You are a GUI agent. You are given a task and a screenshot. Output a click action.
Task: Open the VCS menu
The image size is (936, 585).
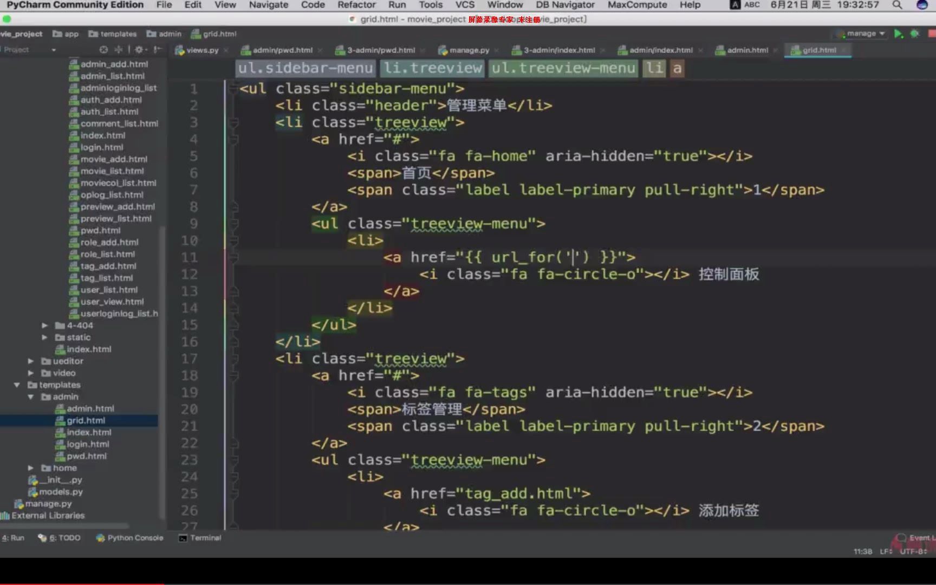tap(465, 5)
